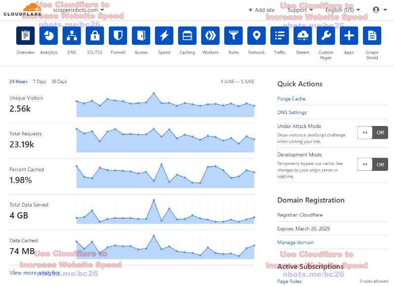Click the 1.98% percent cached value
The height and width of the screenshot is (286, 394).
point(21,180)
